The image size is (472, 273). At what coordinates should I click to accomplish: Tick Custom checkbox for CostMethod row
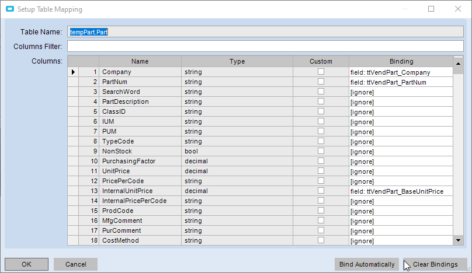coord(321,240)
